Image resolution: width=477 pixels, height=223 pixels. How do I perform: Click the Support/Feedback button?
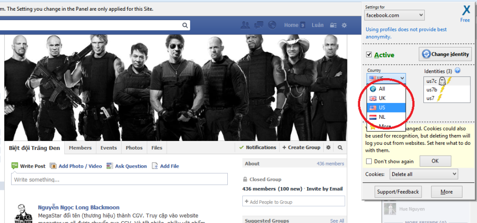pyautogui.click(x=398, y=192)
